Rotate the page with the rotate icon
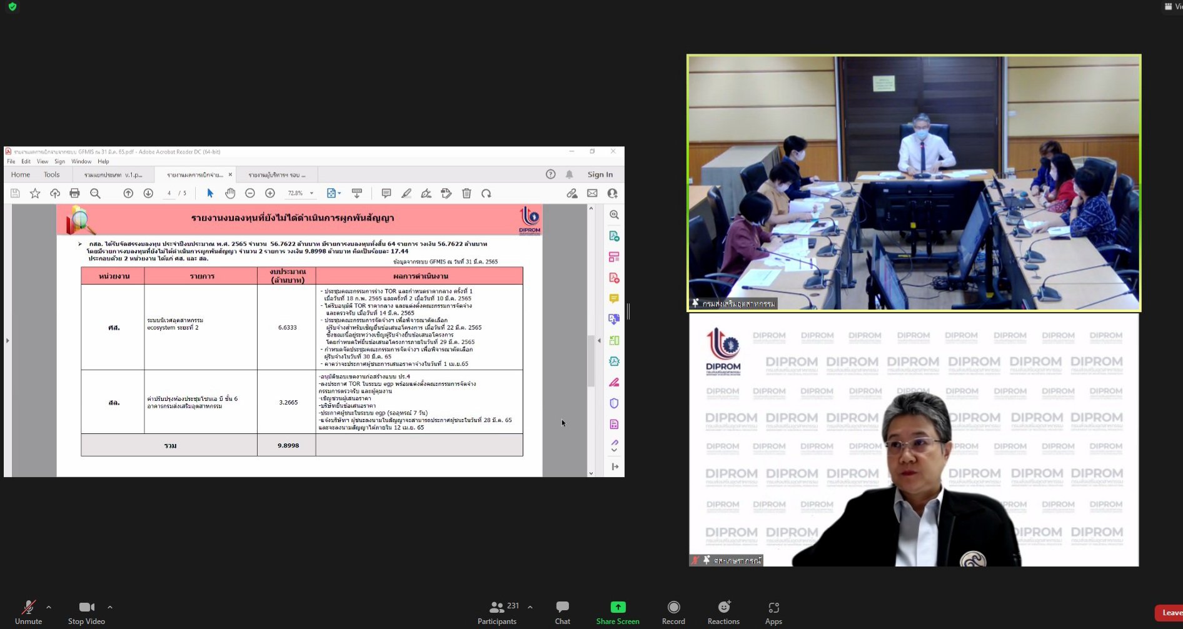 point(486,194)
